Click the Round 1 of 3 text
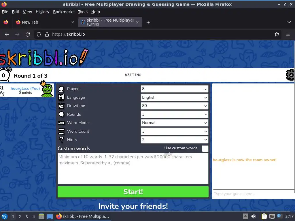Viewport: 295px width, 221px height. (31, 76)
